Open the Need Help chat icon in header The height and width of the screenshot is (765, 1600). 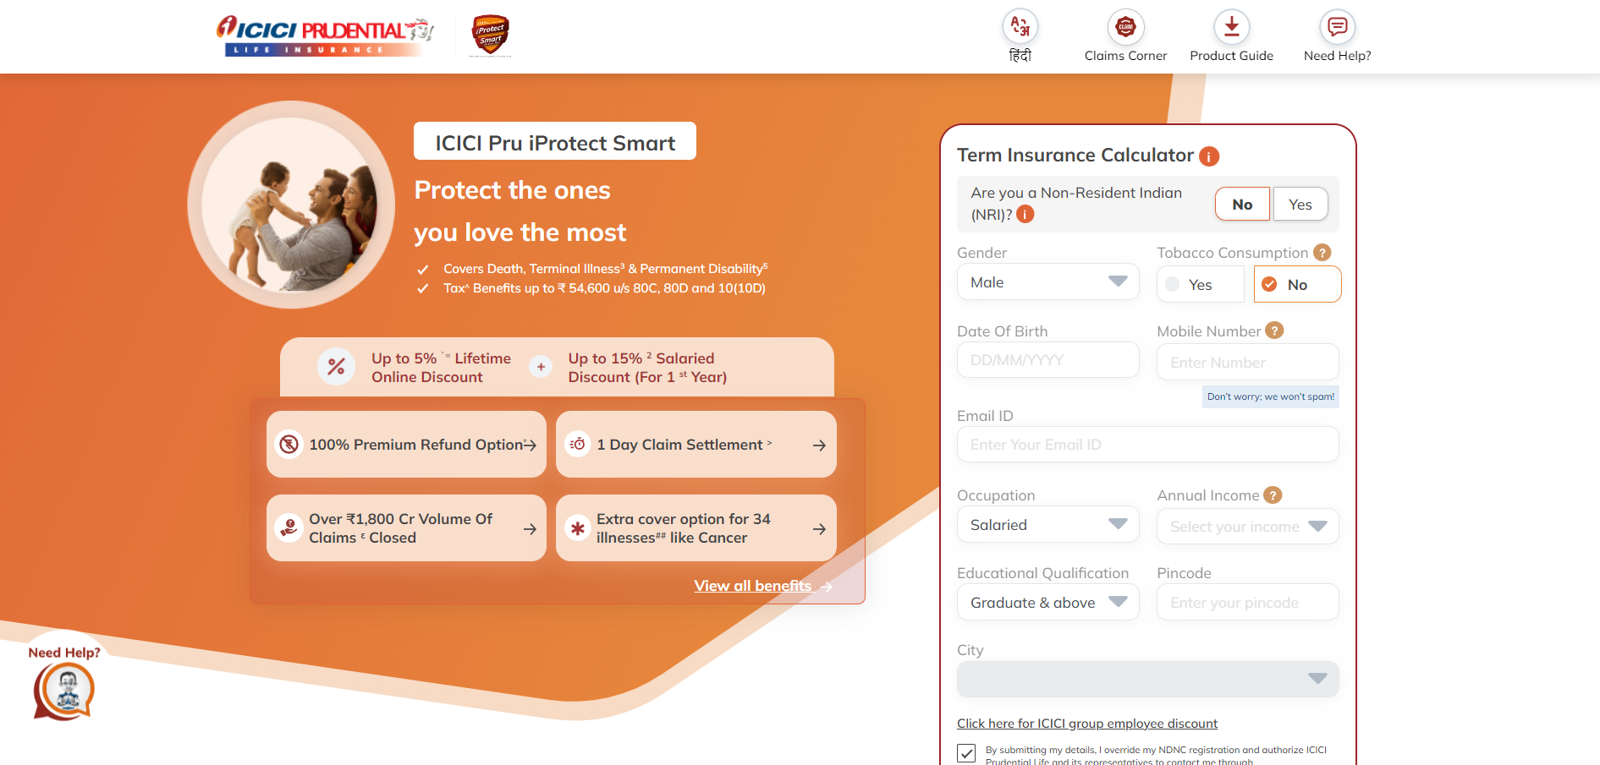point(1337,27)
